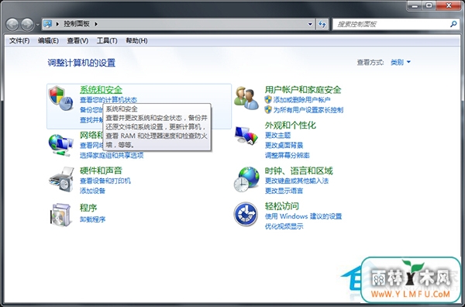This screenshot has height=307, width=465.
Task: Click the Control Panel icon in address bar
Action: (48, 24)
